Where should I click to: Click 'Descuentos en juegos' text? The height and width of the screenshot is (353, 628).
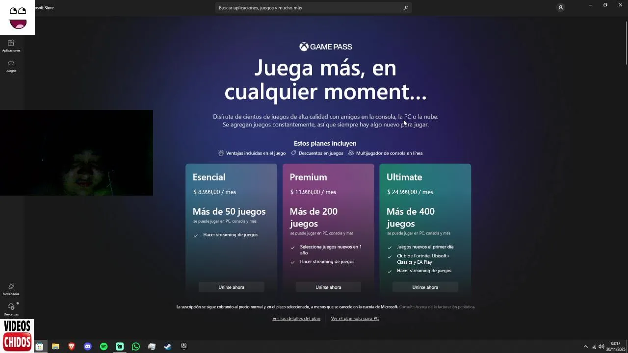[321, 153]
